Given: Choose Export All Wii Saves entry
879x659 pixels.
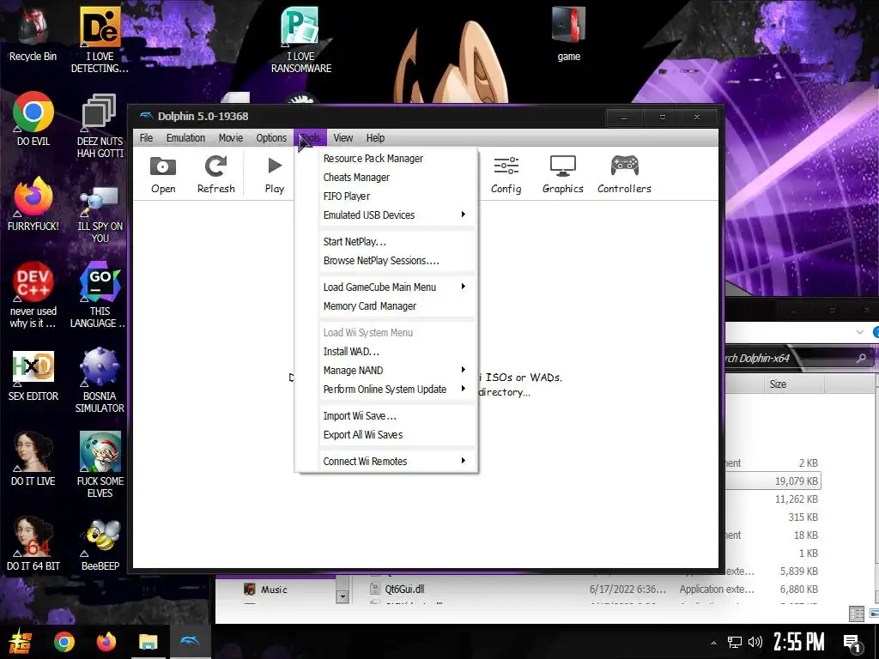Looking at the screenshot, I should point(386,435).
